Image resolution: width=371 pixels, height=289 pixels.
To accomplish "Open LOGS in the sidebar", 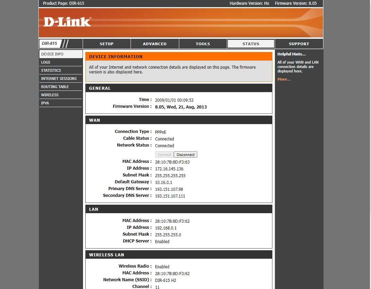I will click(x=61, y=62).
